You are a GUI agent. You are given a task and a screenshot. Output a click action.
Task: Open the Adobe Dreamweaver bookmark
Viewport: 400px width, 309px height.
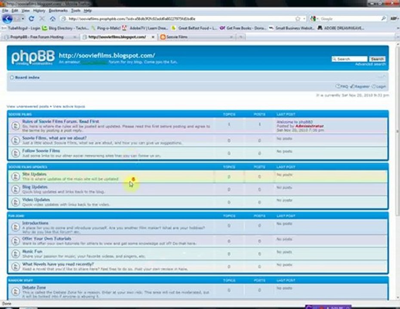coord(341,28)
